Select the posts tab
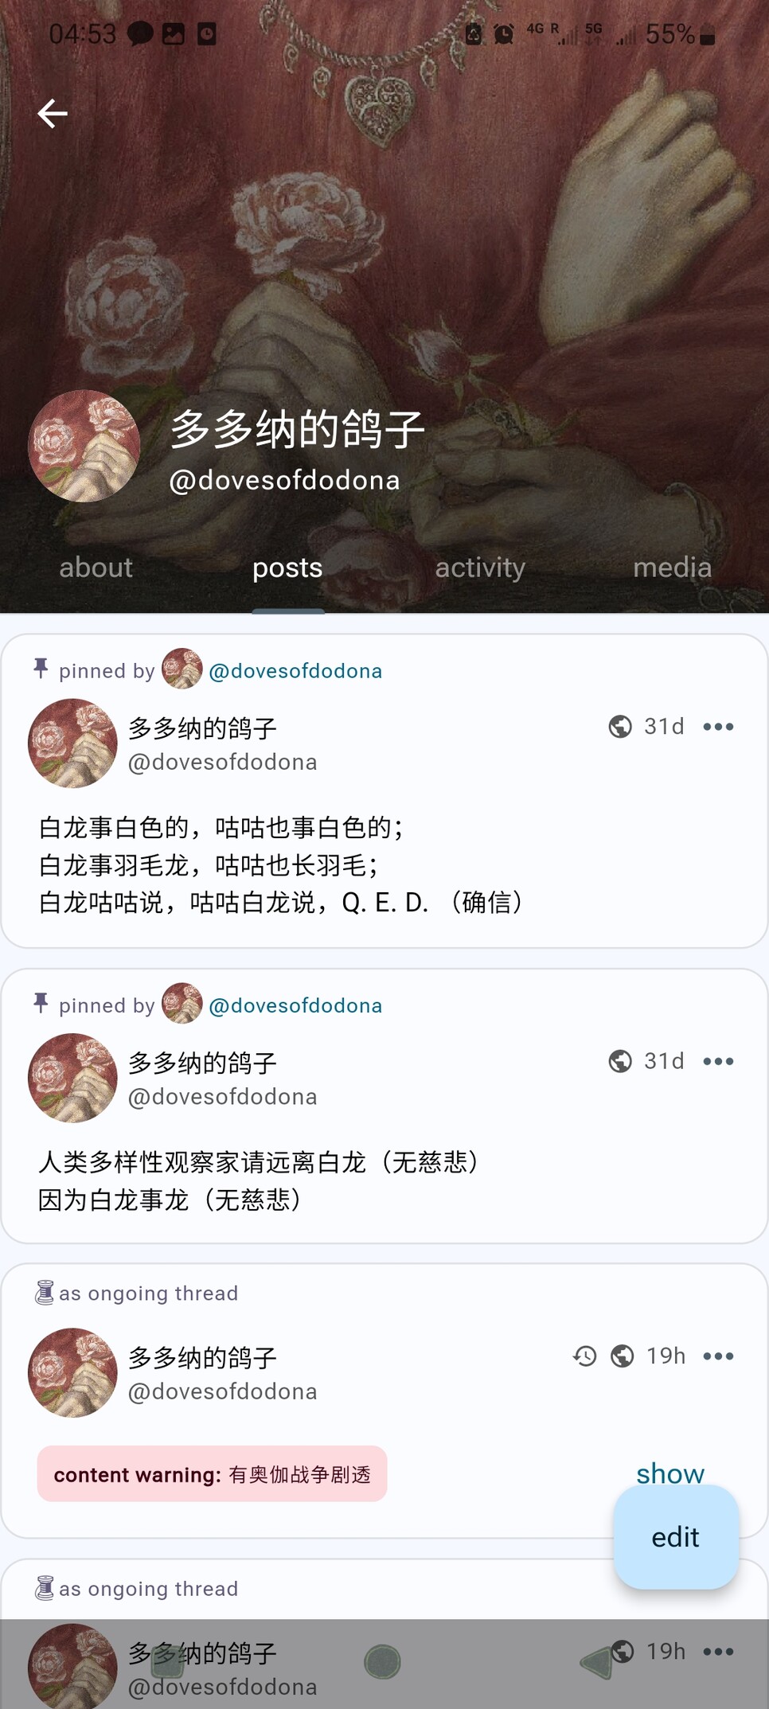 coord(287,568)
